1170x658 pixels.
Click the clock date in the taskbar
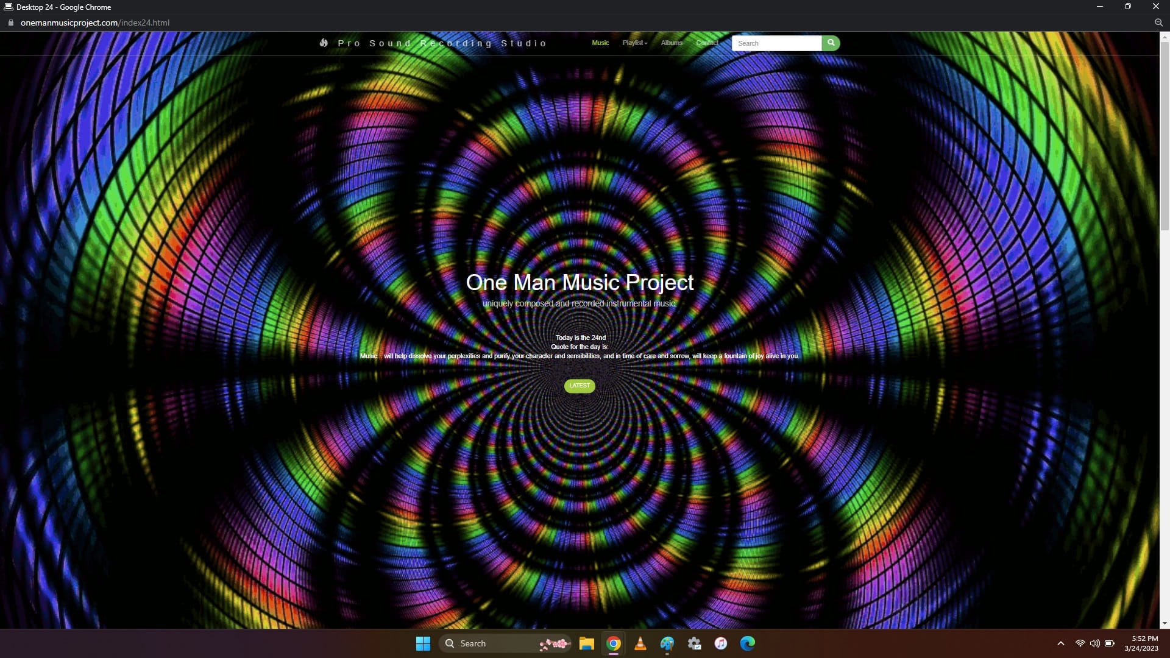[1141, 648]
